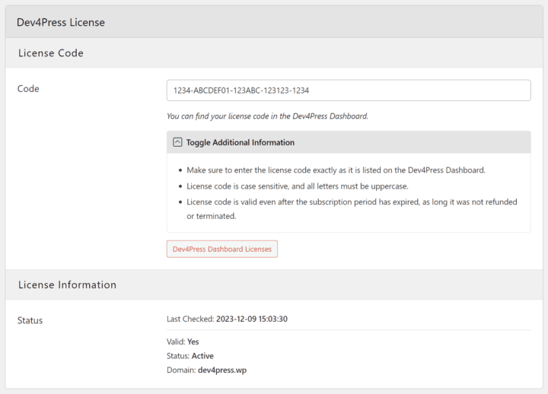Click the bullet about entering code exactly
The height and width of the screenshot is (394, 548).
[x=336, y=170]
